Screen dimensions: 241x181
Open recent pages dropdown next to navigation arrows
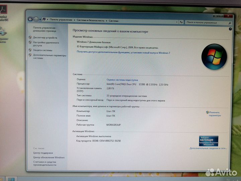(40, 19)
